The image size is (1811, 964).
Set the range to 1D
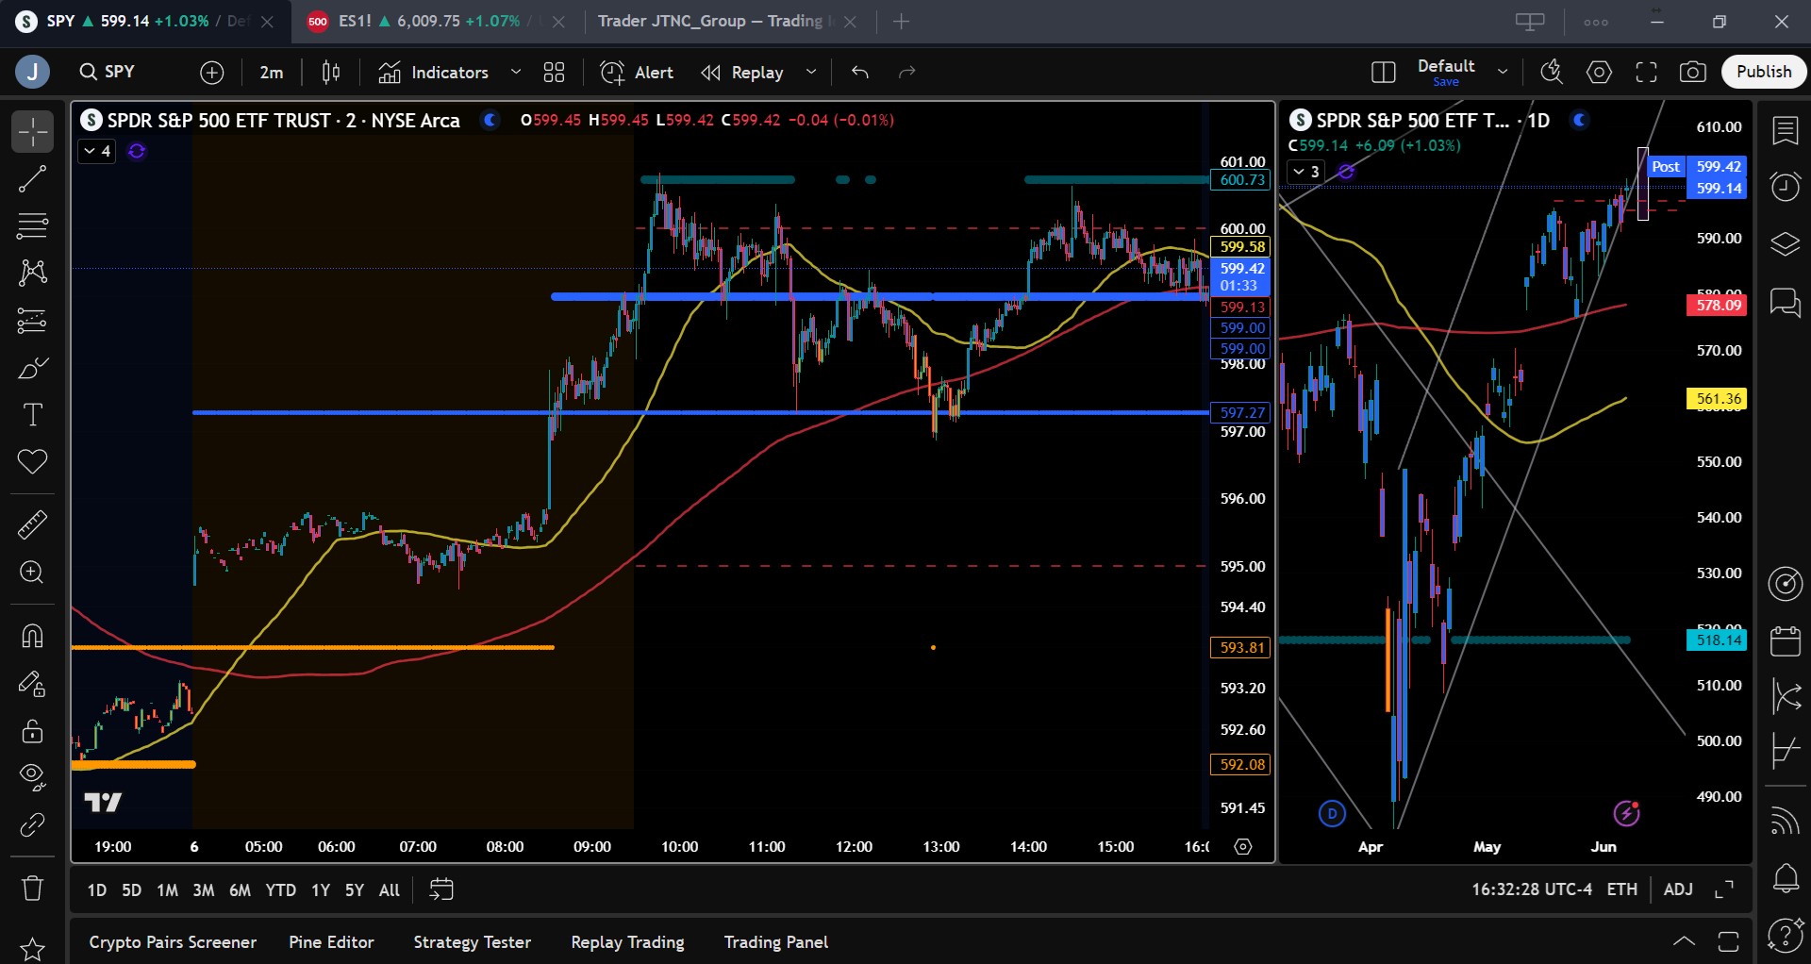[97, 890]
